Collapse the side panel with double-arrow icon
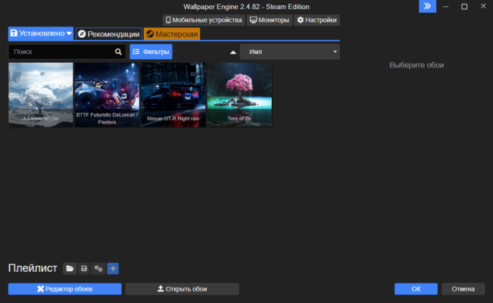The image size is (493, 303). [x=427, y=6]
